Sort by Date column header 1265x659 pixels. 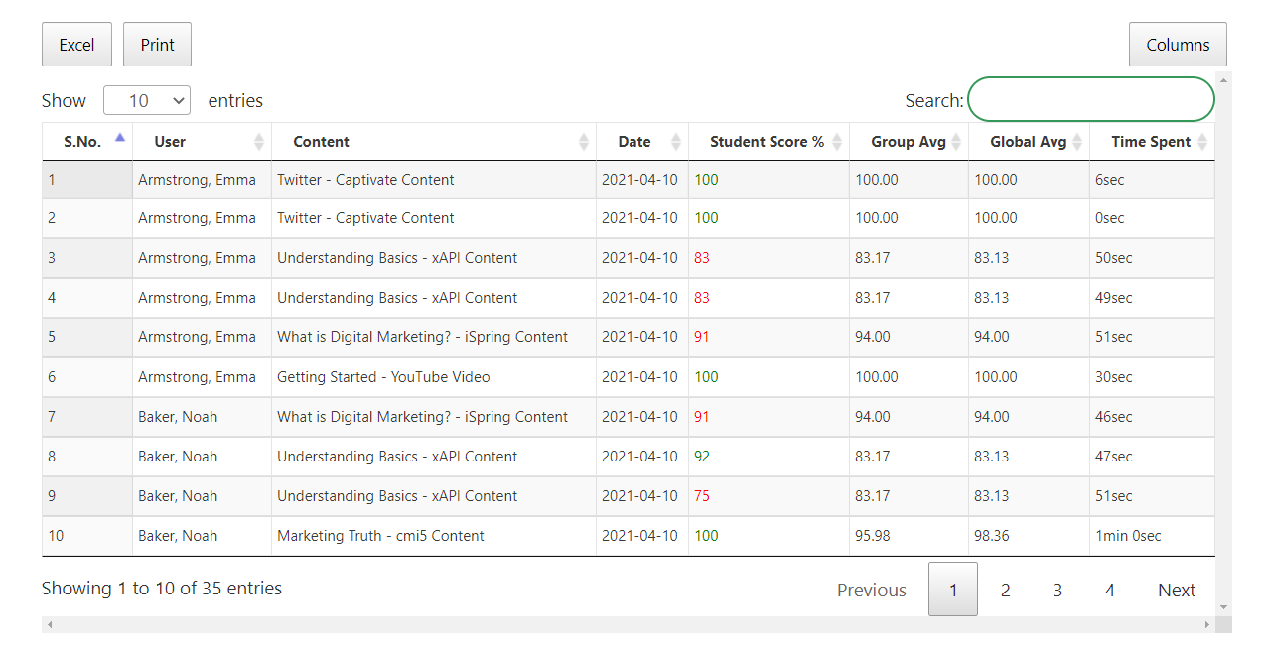[x=642, y=142]
